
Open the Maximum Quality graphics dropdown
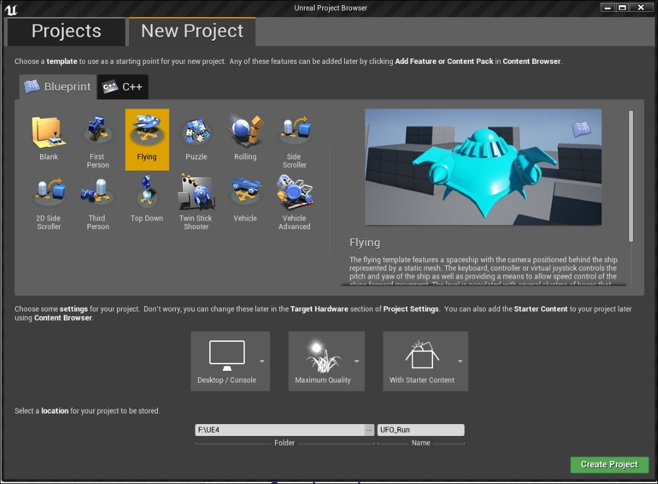click(326, 362)
